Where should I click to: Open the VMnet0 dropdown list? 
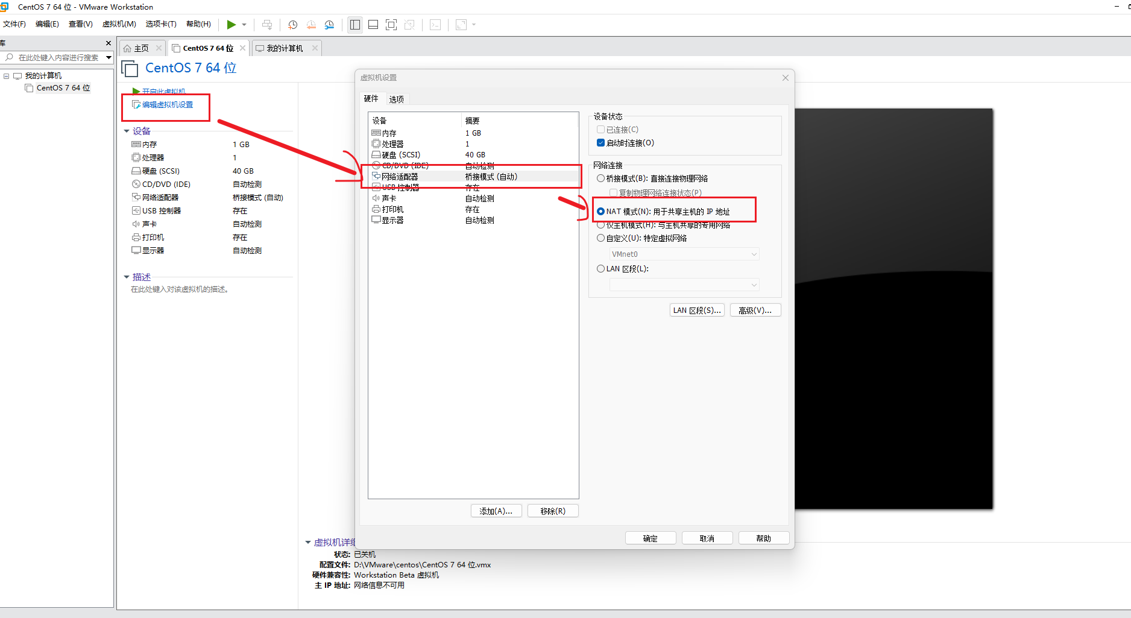(684, 254)
